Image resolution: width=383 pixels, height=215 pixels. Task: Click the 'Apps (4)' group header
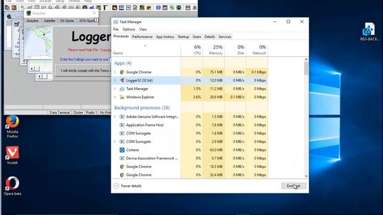123,63
